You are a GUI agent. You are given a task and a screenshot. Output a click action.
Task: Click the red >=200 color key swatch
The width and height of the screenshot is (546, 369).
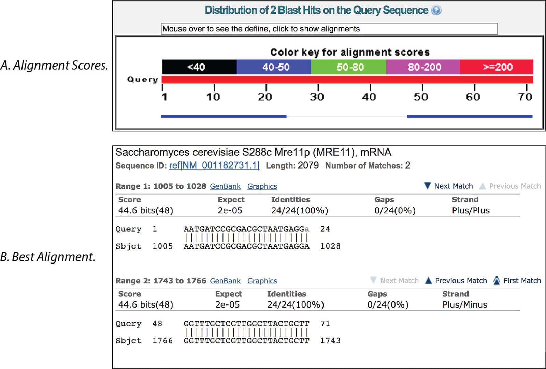pos(496,67)
